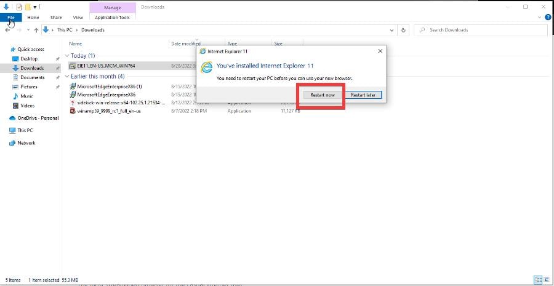This screenshot has width=554, height=286.
Task: Click the This PC monitor icon
Action: point(12,130)
